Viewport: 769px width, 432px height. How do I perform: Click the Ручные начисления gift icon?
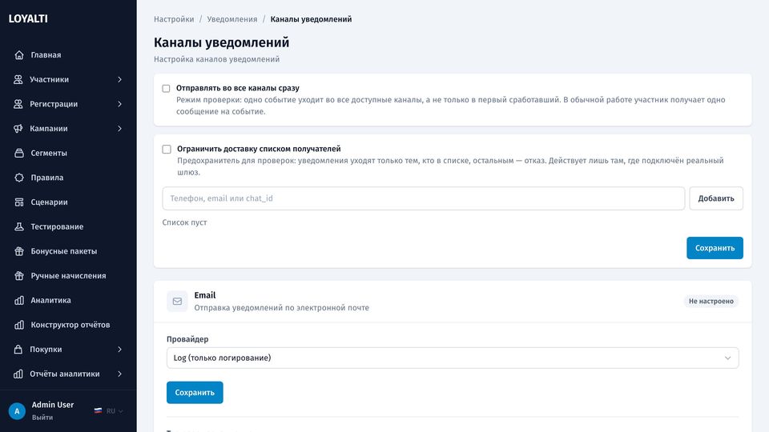19,276
